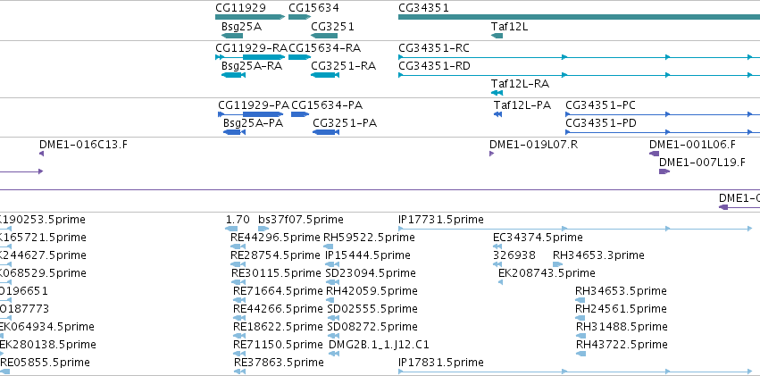The width and height of the screenshot is (760, 376).
Task: Click EST label SD02555.5prime
Action: [x=372, y=309]
